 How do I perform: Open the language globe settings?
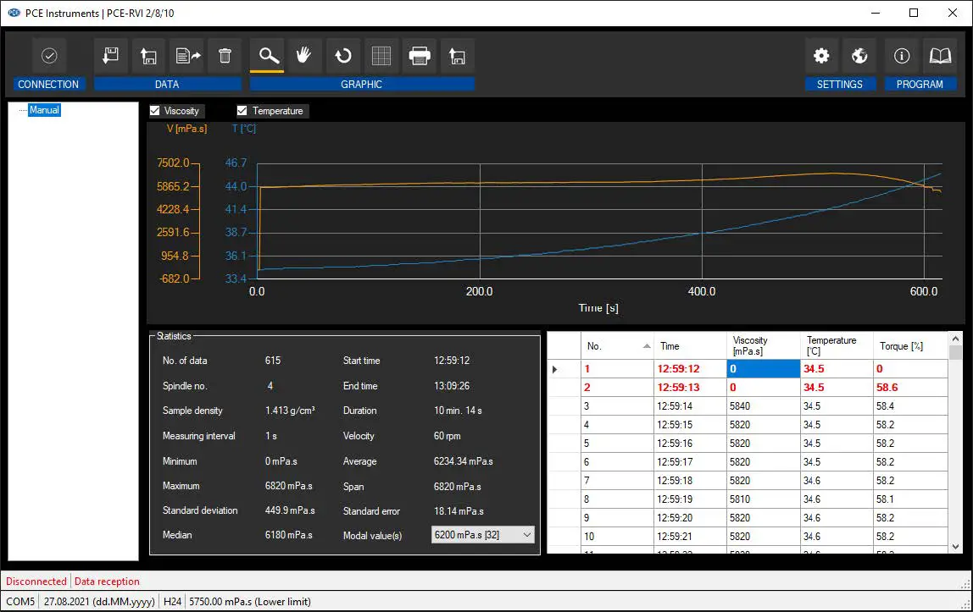tap(859, 56)
